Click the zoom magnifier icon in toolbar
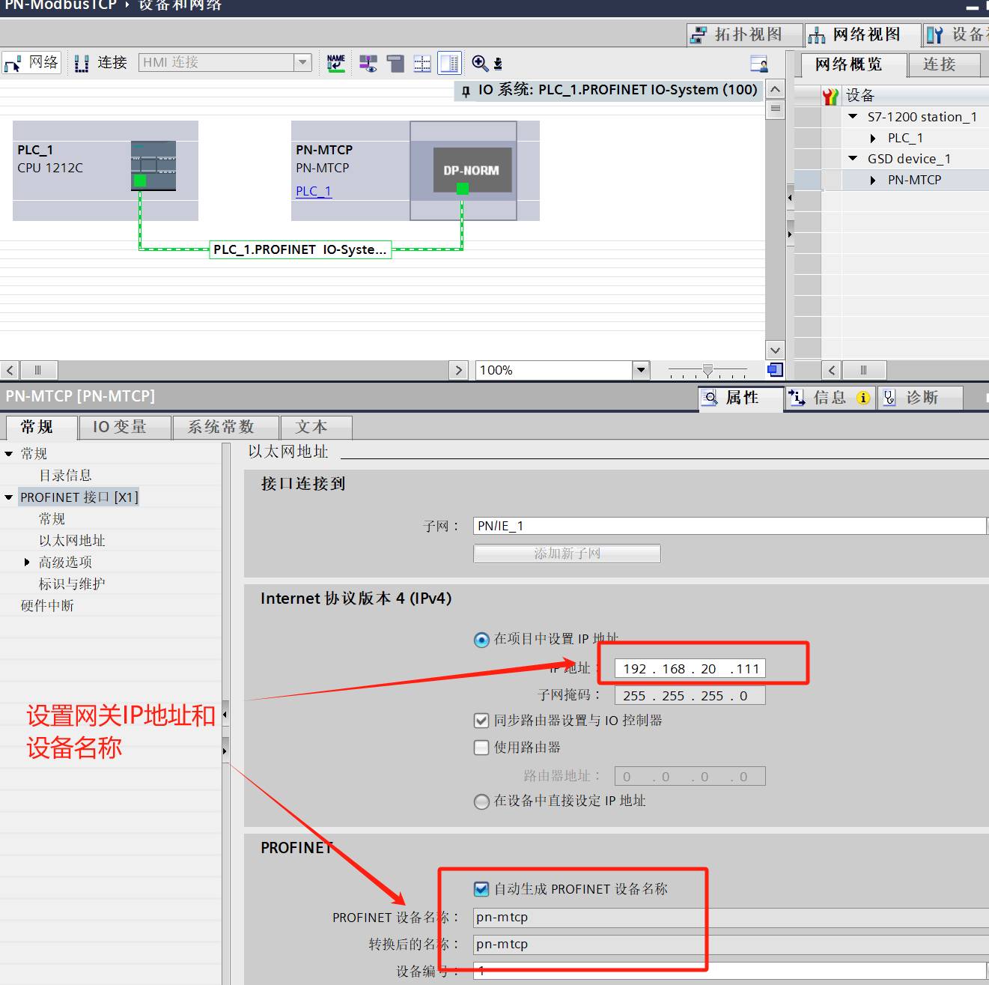989x985 pixels. point(480,63)
